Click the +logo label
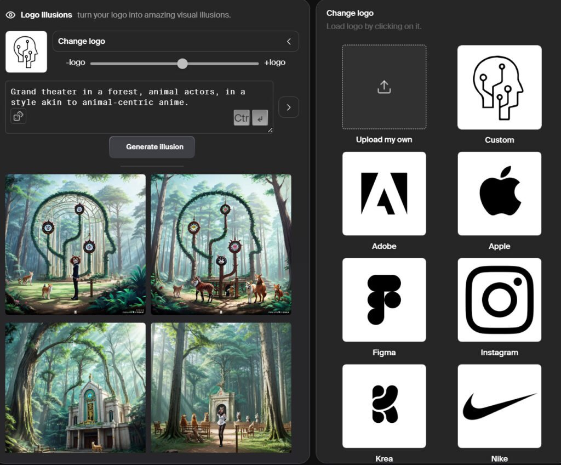The height and width of the screenshot is (465, 561). (275, 63)
